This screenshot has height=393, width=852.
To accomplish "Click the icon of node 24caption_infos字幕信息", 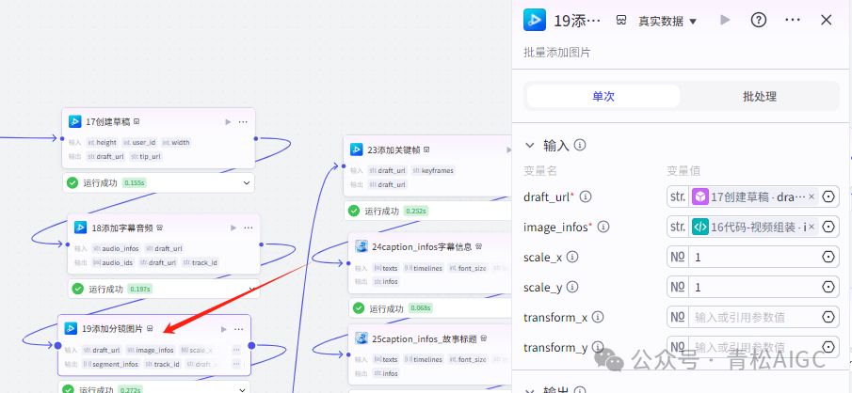I will point(361,247).
